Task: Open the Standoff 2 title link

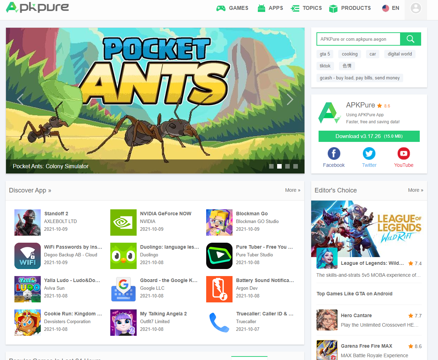Action: (x=56, y=214)
